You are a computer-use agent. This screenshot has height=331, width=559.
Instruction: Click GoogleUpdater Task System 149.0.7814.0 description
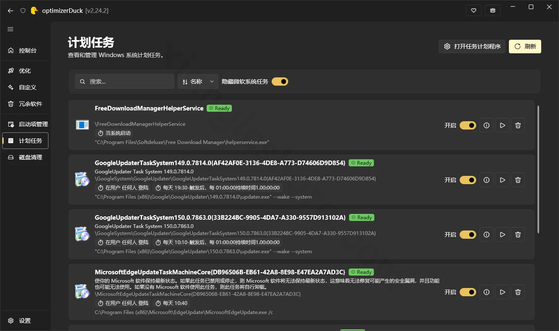pyautogui.click(x=144, y=171)
